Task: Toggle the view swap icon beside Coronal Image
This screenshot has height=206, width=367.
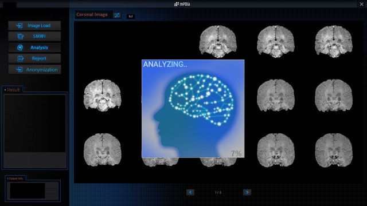Action: point(117,15)
